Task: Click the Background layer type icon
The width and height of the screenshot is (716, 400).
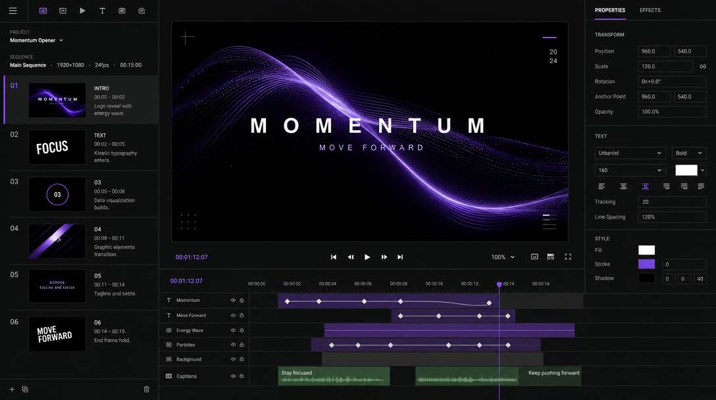Action: (x=169, y=359)
